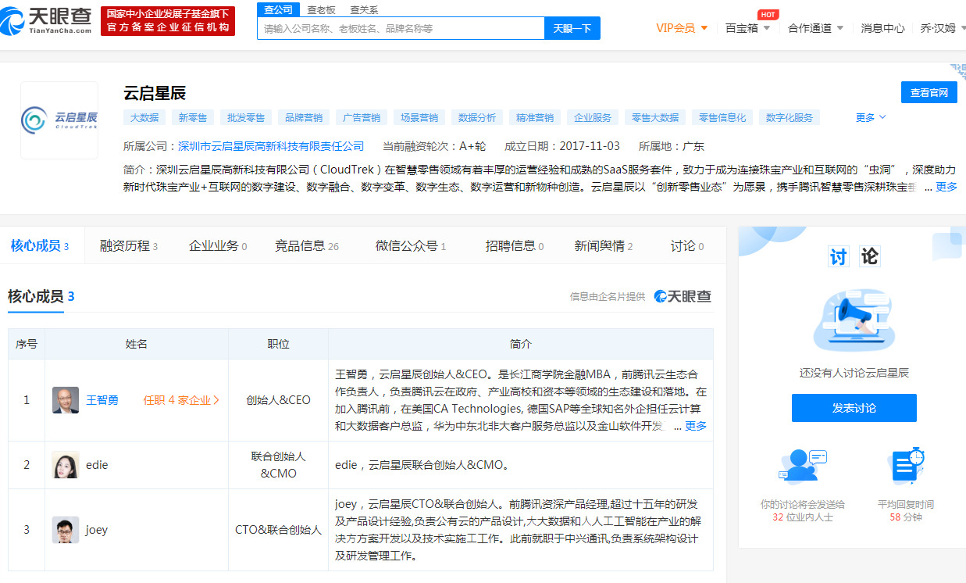Click the 天眼查 logo beside 信息由企名片提供
The height and width of the screenshot is (583, 966).
(x=683, y=296)
